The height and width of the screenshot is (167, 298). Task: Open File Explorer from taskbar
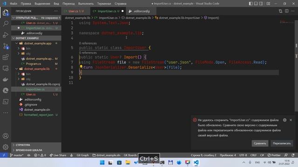coord(128,162)
